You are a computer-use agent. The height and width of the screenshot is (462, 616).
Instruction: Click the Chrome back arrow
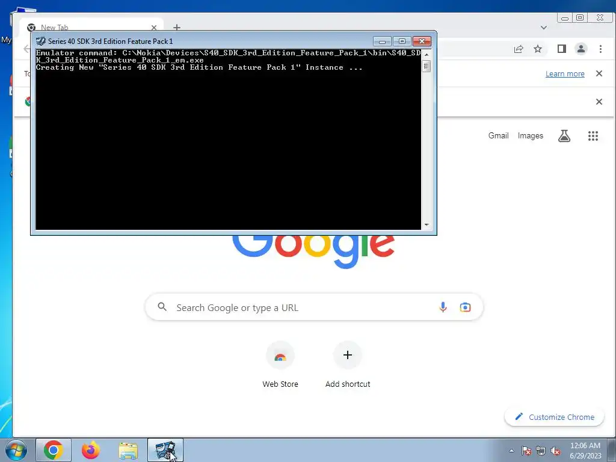(26, 49)
